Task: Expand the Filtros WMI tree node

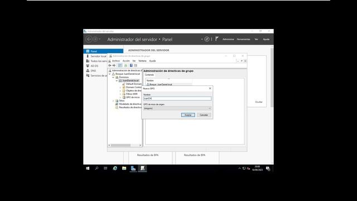Action: click(120, 94)
